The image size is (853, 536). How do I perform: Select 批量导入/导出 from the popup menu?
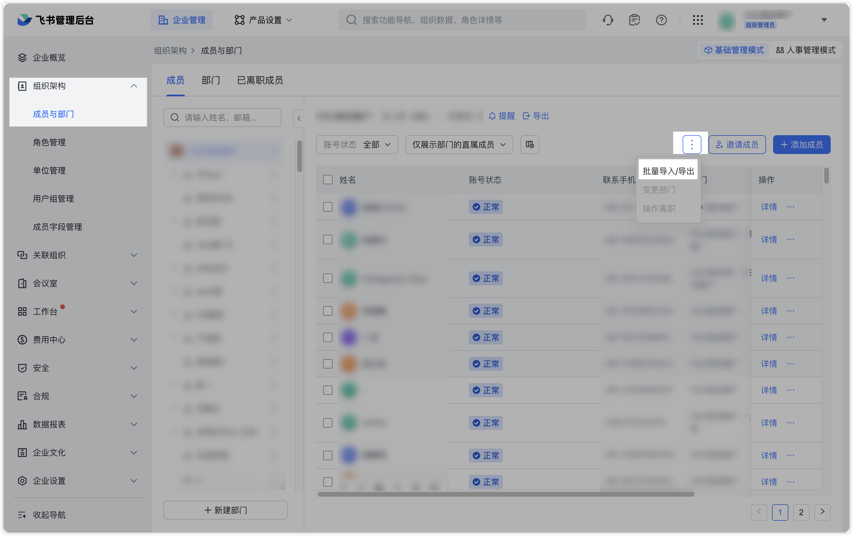click(668, 171)
